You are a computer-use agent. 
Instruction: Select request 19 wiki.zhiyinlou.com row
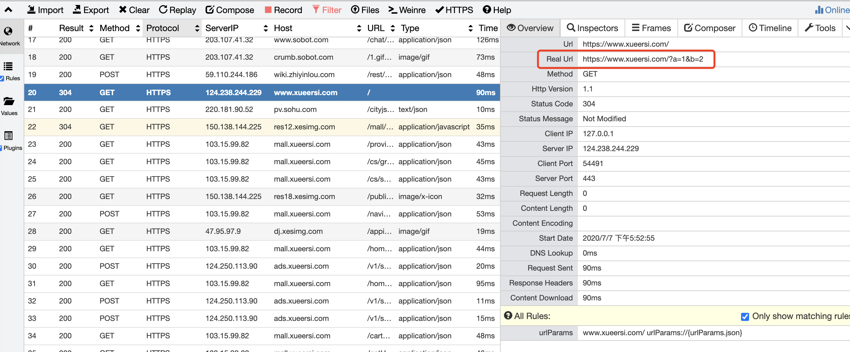tap(262, 75)
